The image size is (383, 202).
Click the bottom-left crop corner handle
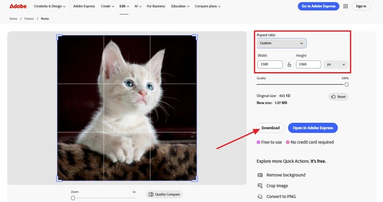click(x=59, y=179)
